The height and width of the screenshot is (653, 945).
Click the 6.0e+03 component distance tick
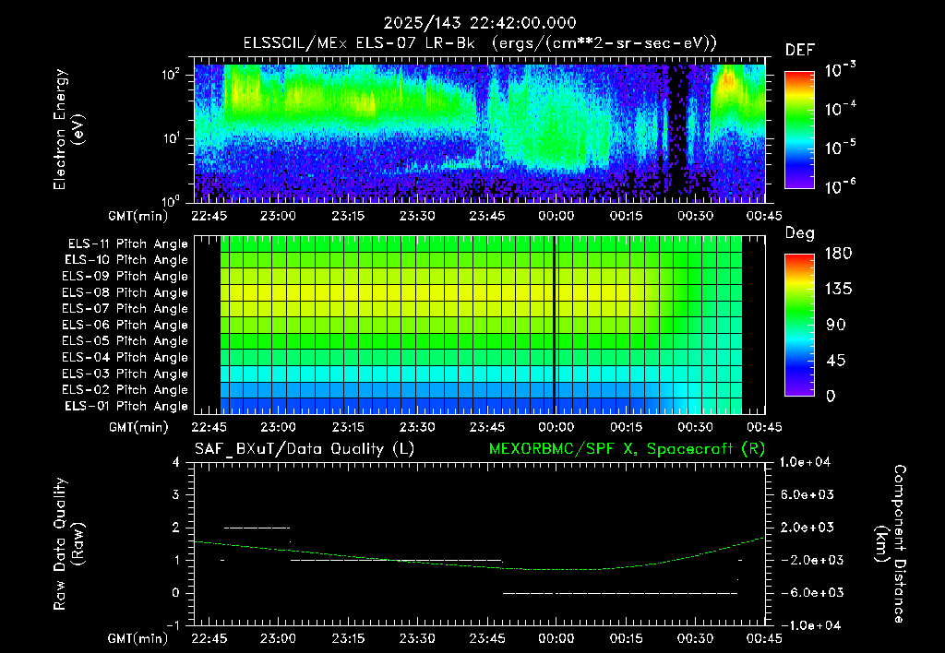(807, 494)
